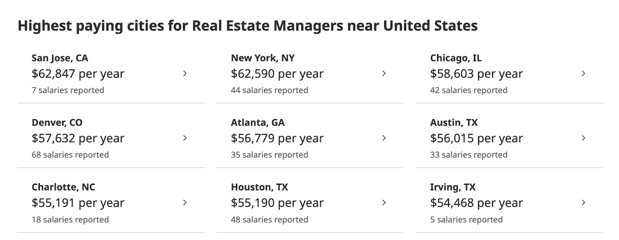The image size is (619, 240).
Task: Click the chevron arrow beside San Jose salary
Action: (185, 73)
